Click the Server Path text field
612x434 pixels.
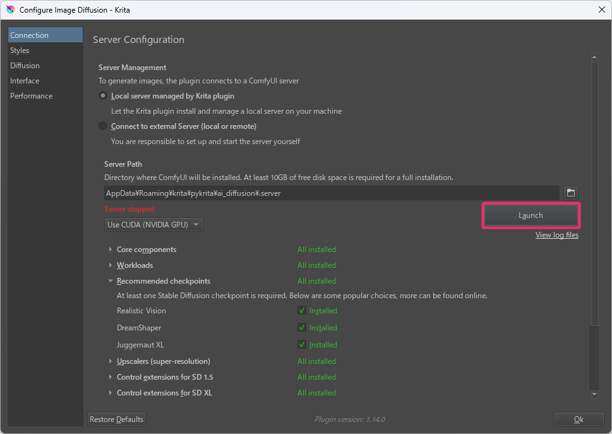(332, 193)
